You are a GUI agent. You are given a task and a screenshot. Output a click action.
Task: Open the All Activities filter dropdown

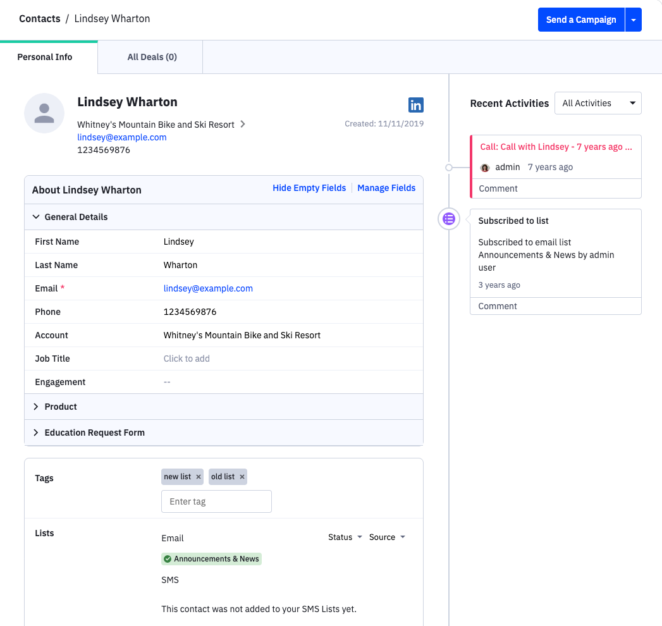click(598, 103)
